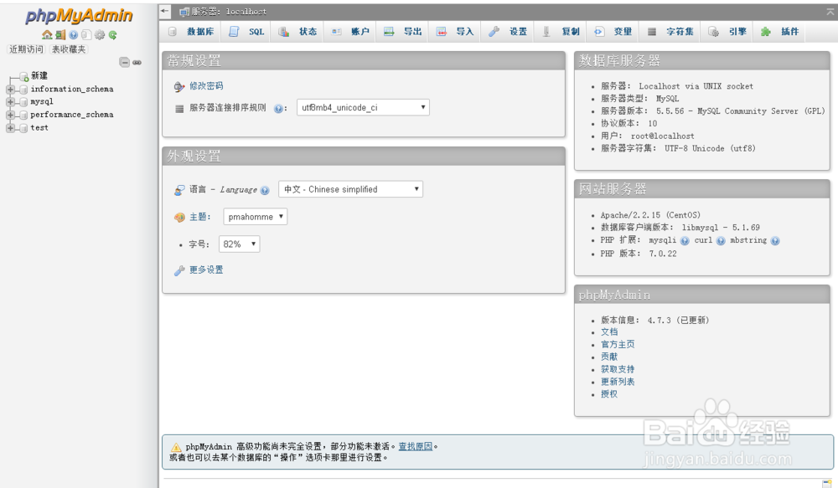838x488 pixels.
Task: Refresh the navigation panel with the green arrow icon
Action: 112,35
